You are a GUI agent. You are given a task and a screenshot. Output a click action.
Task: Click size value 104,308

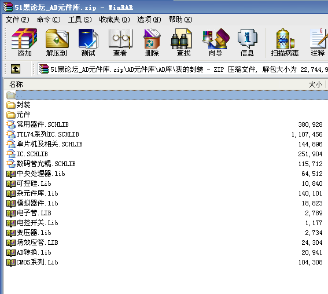pyautogui.click(x=311, y=262)
